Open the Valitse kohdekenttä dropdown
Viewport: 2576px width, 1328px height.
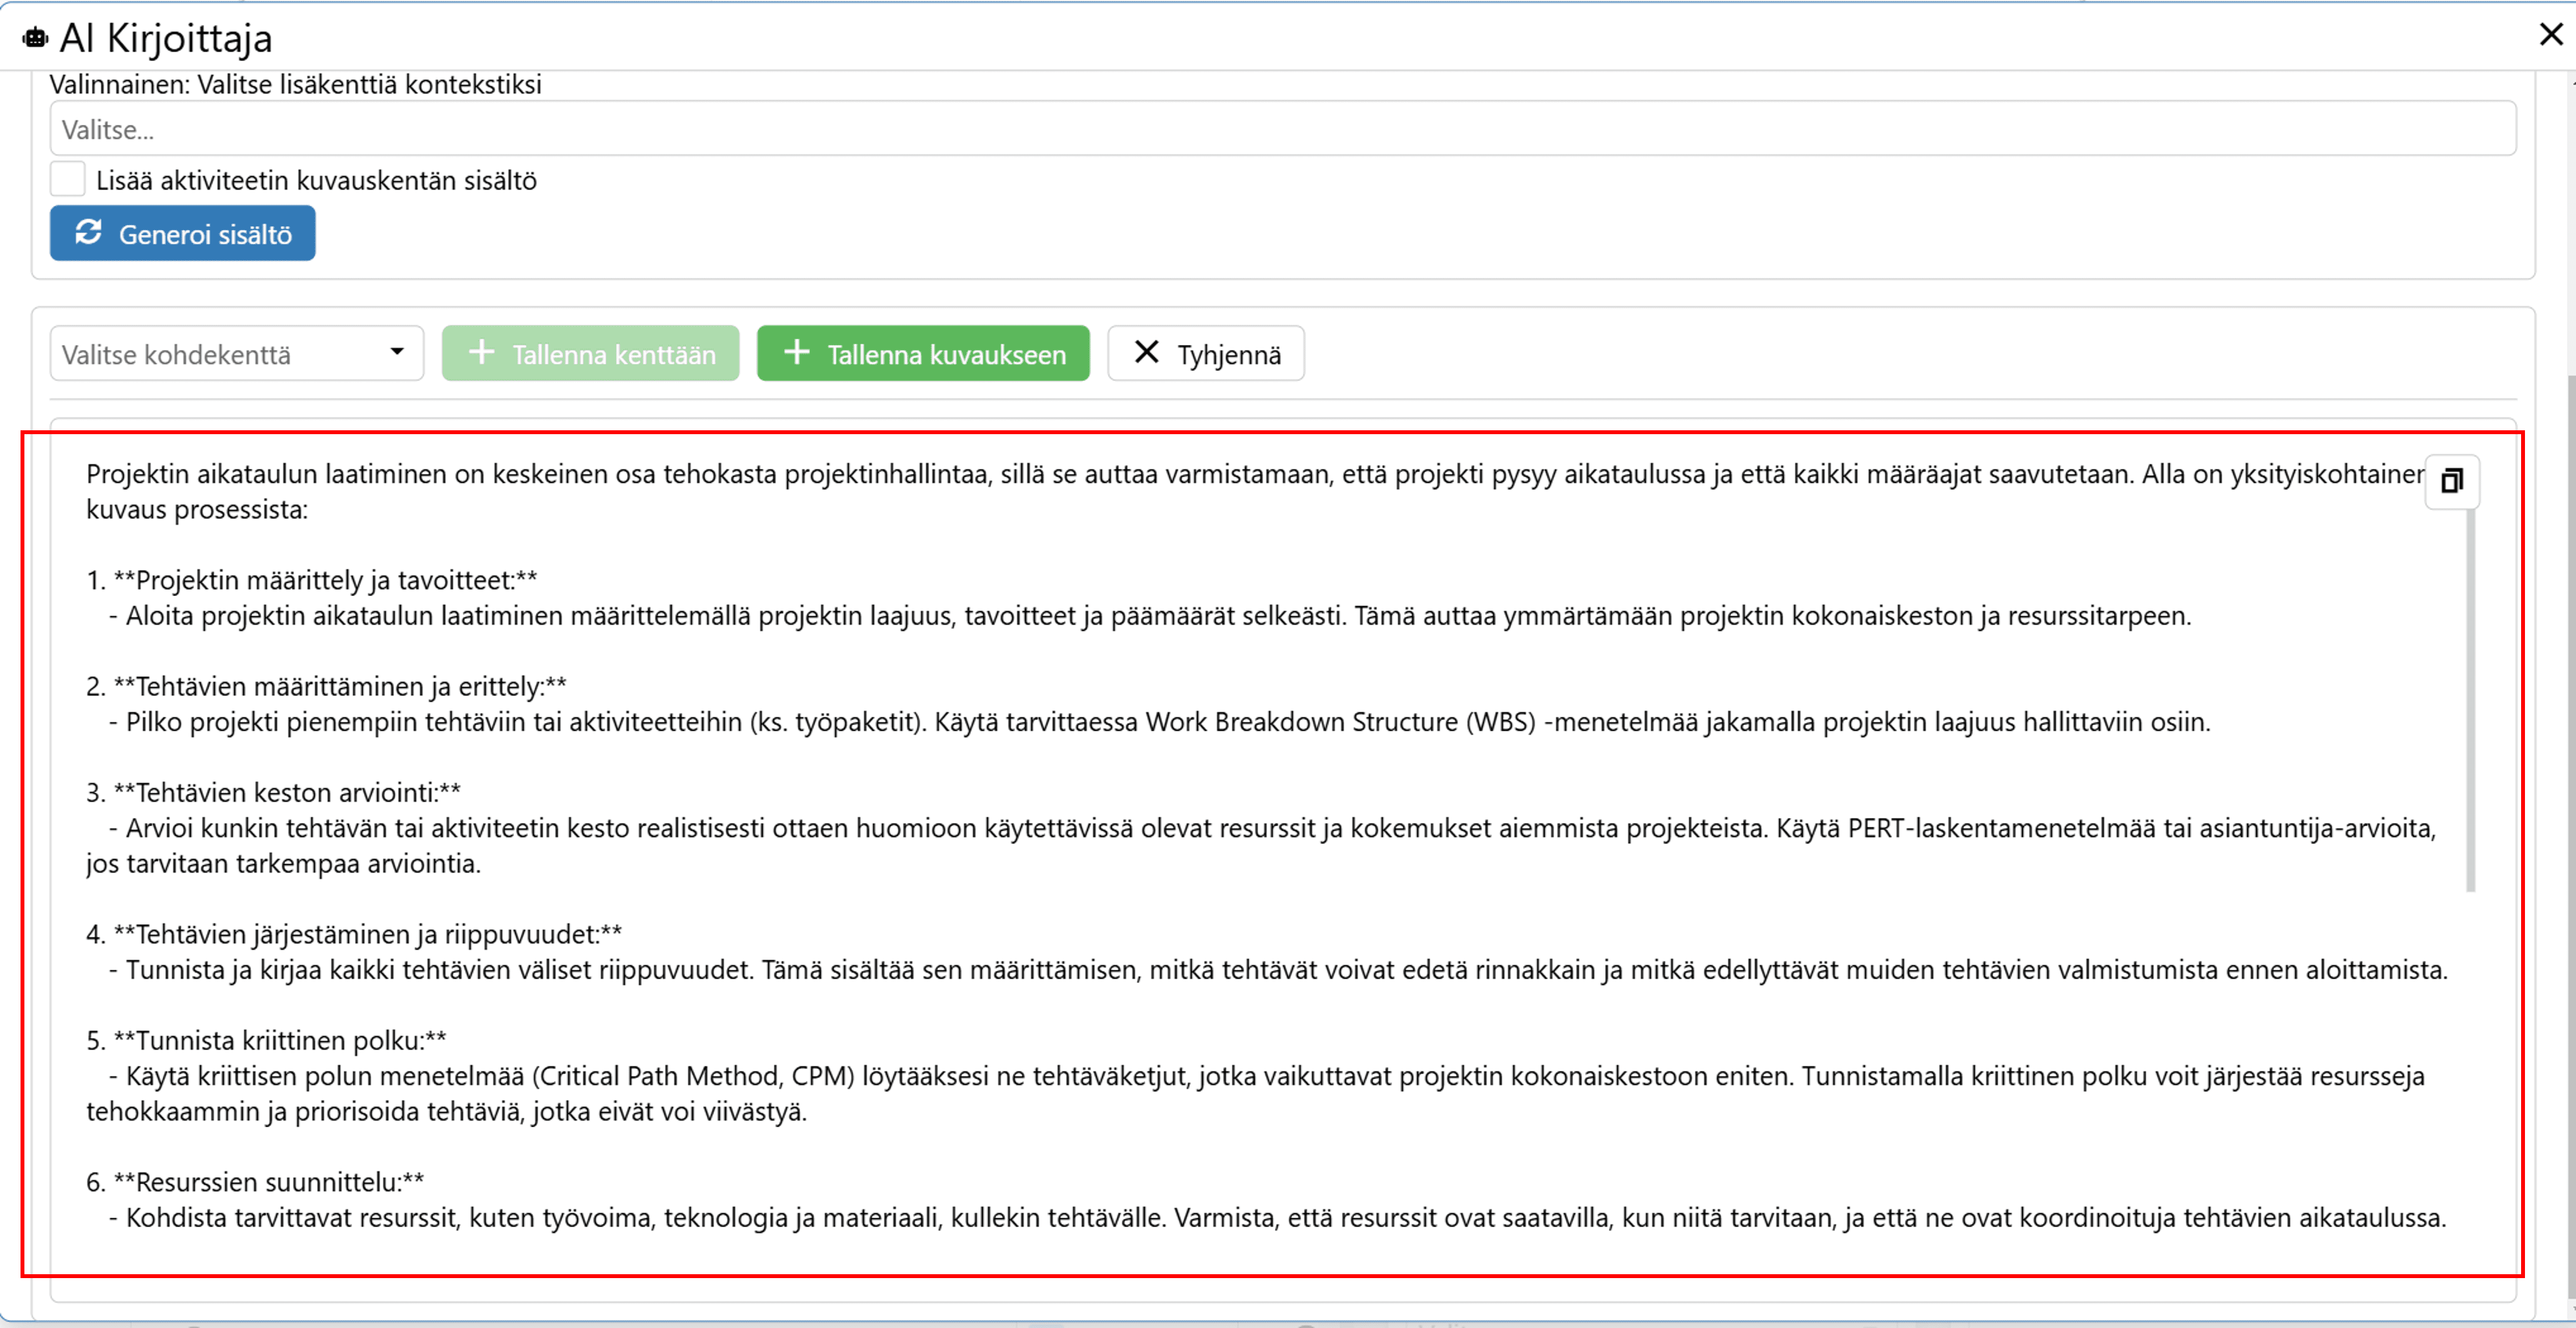tap(220, 354)
